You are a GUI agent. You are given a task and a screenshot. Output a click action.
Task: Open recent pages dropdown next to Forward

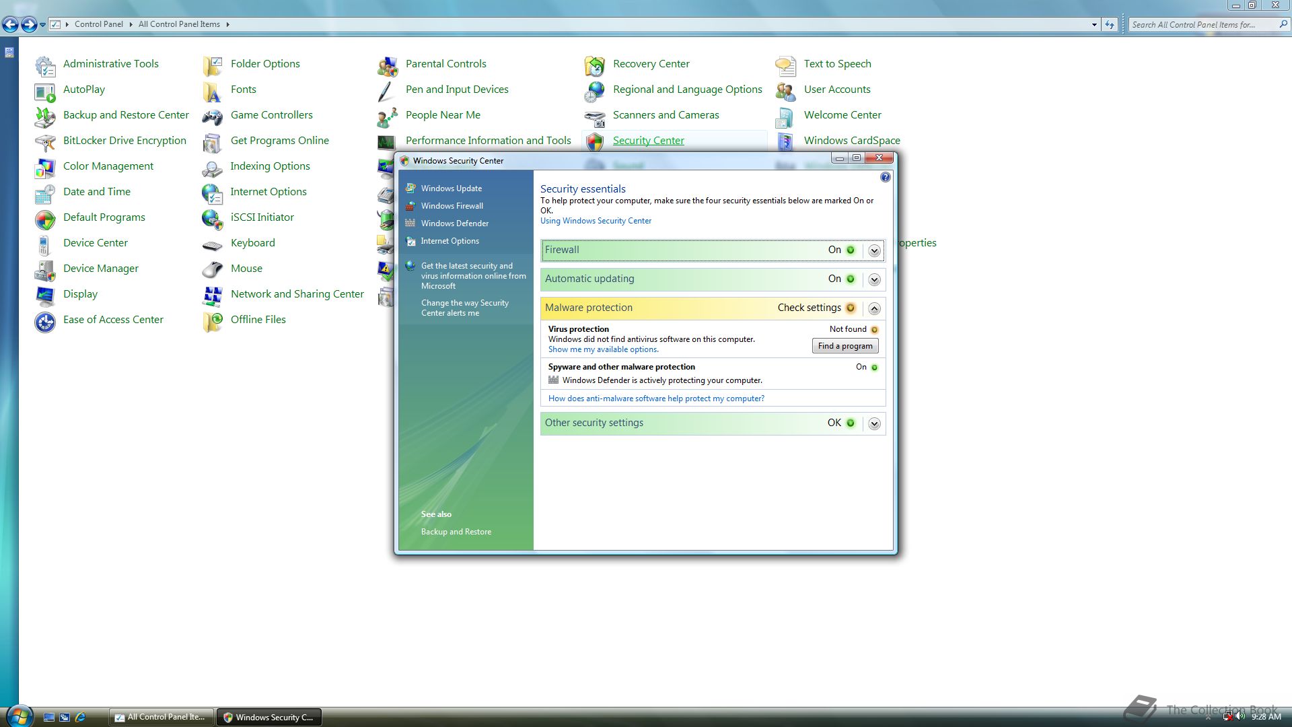(x=43, y=24)
